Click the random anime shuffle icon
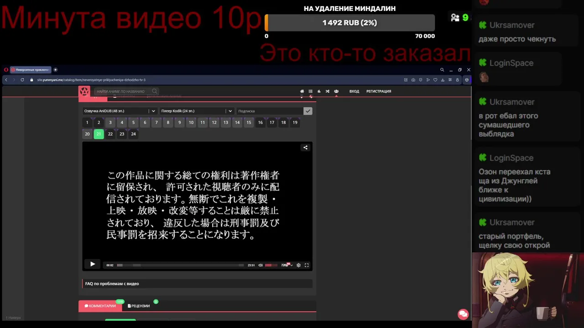Screen dimensions: 584x328 328,91
